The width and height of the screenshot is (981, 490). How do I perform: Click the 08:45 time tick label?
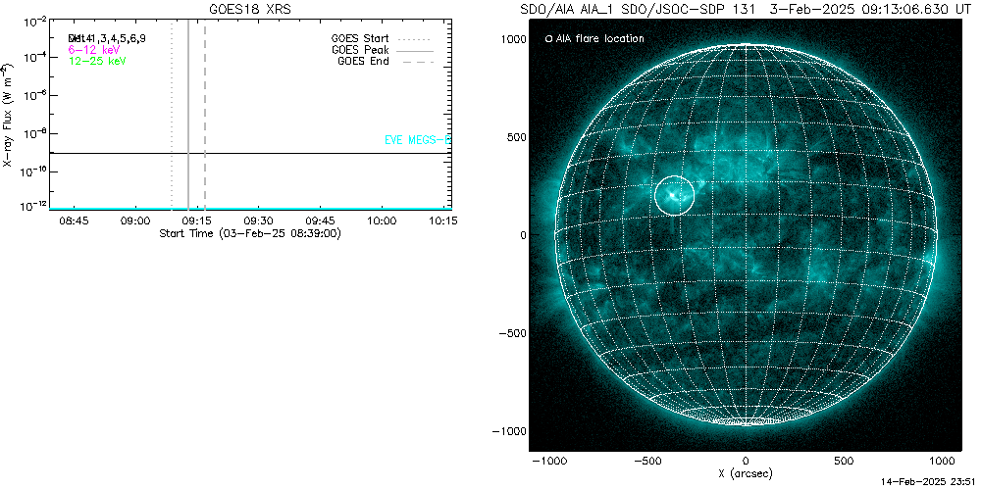74,221
